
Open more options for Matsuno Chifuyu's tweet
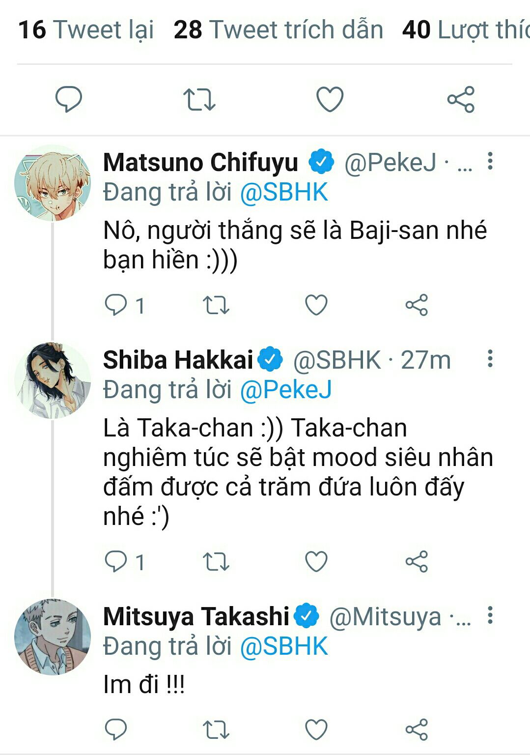coord(490,161)
